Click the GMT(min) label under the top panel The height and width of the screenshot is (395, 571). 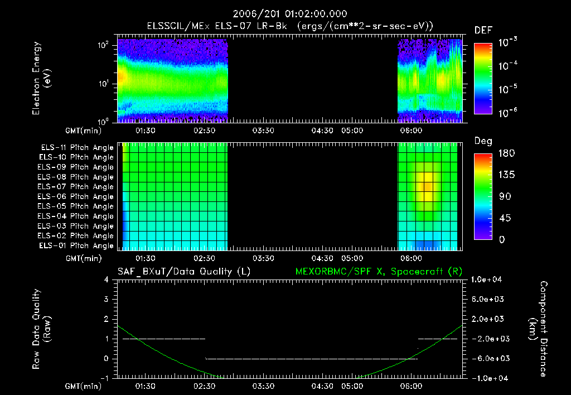(83, 131)
